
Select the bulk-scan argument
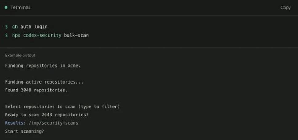(76, 35)
